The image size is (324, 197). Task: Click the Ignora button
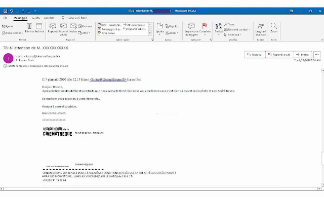coord(8,26)
